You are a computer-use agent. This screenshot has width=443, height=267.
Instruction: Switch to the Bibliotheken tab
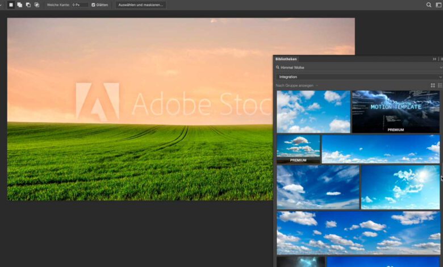[286, 59]
